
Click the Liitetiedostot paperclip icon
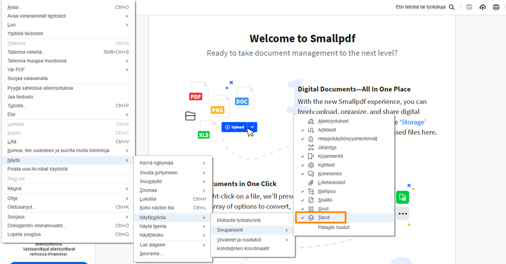point(311,183)
